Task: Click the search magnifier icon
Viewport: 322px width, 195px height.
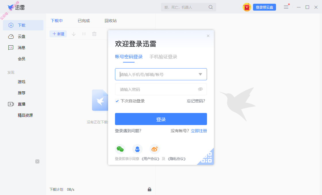Action: point(210,7)
